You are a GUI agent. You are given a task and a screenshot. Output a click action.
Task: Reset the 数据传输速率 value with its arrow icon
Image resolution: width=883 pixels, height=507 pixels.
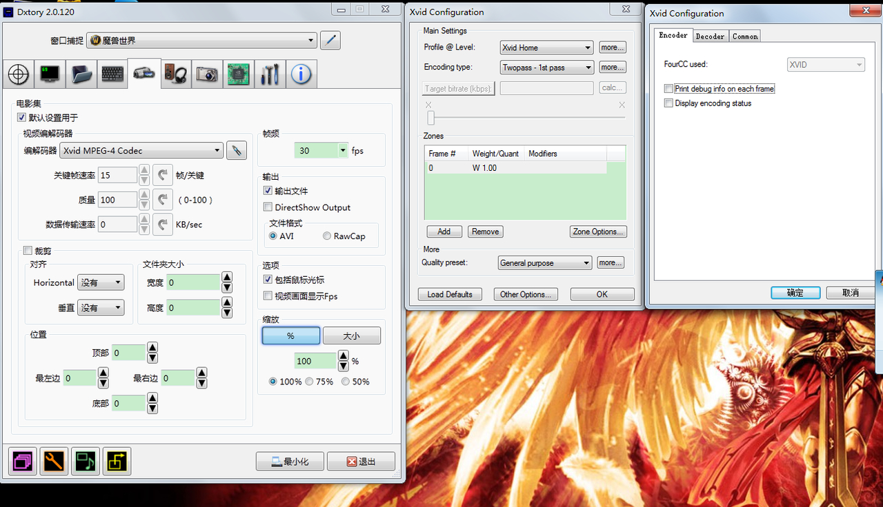coord(163,225)
